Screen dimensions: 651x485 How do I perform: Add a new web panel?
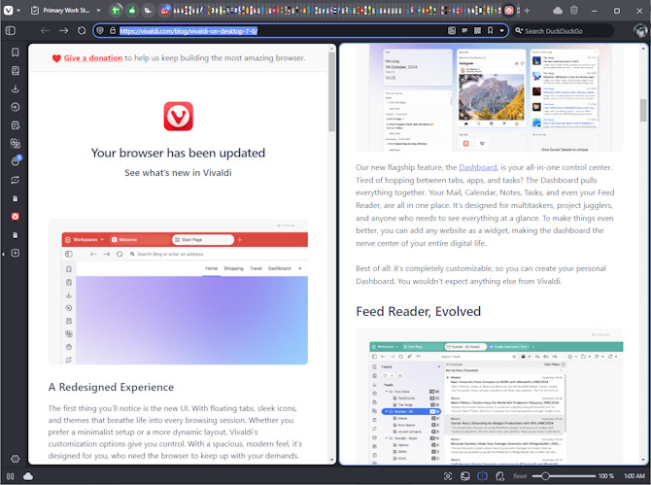[15, 253]
